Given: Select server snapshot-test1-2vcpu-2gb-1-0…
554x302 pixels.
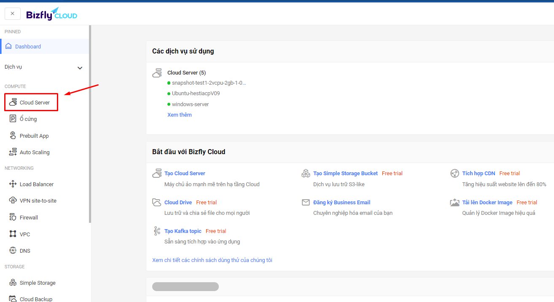Looking at the screenshot, I should point(209,83).
